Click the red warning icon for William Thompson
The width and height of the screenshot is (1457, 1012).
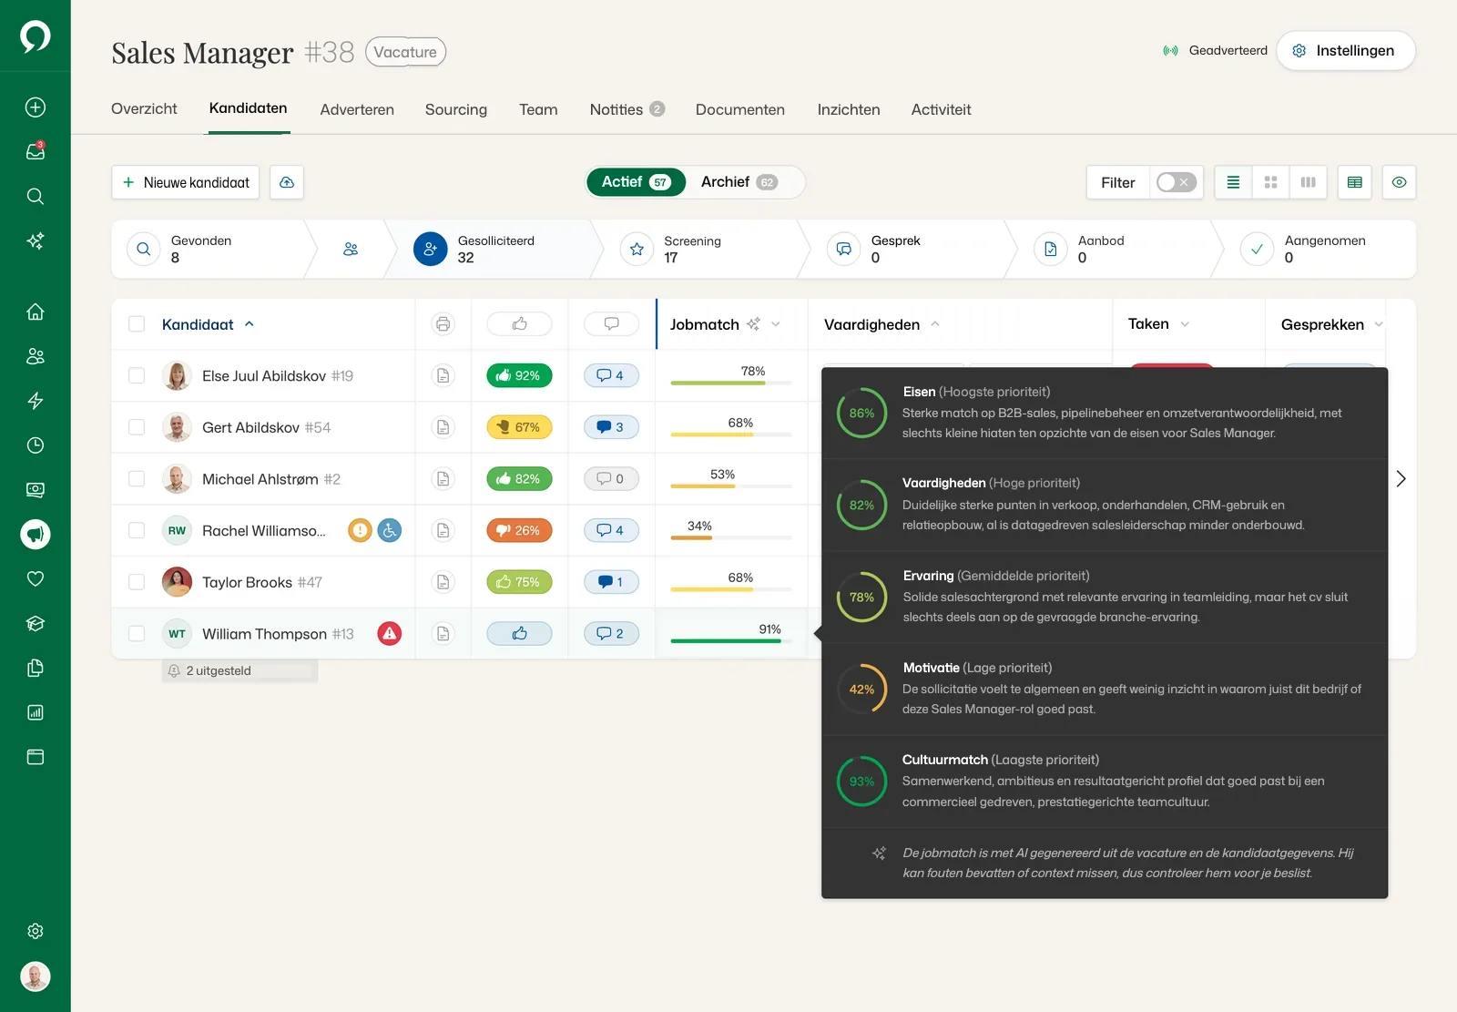click(389, 634)
